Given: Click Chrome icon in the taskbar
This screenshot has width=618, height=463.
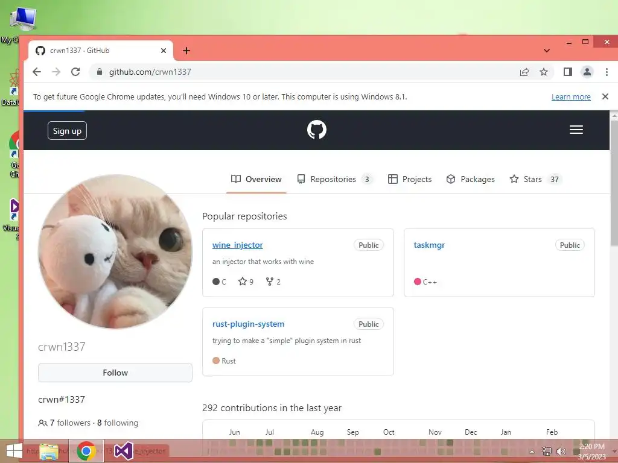Looking at the screenshot, I should click(x=86, y=451).
